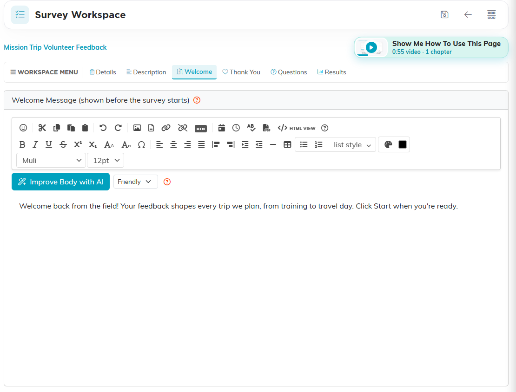Justify the paragraph text
The height and width of the screenshot is (392, 516).
201,145
